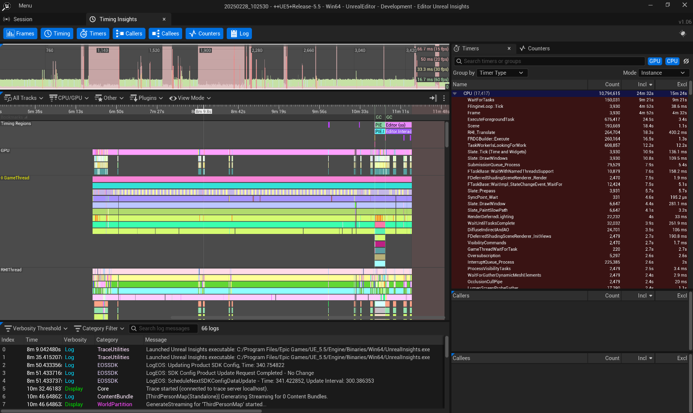Sort timers by the Incl column
Screen dimensions: 693x413
point(638,85)
